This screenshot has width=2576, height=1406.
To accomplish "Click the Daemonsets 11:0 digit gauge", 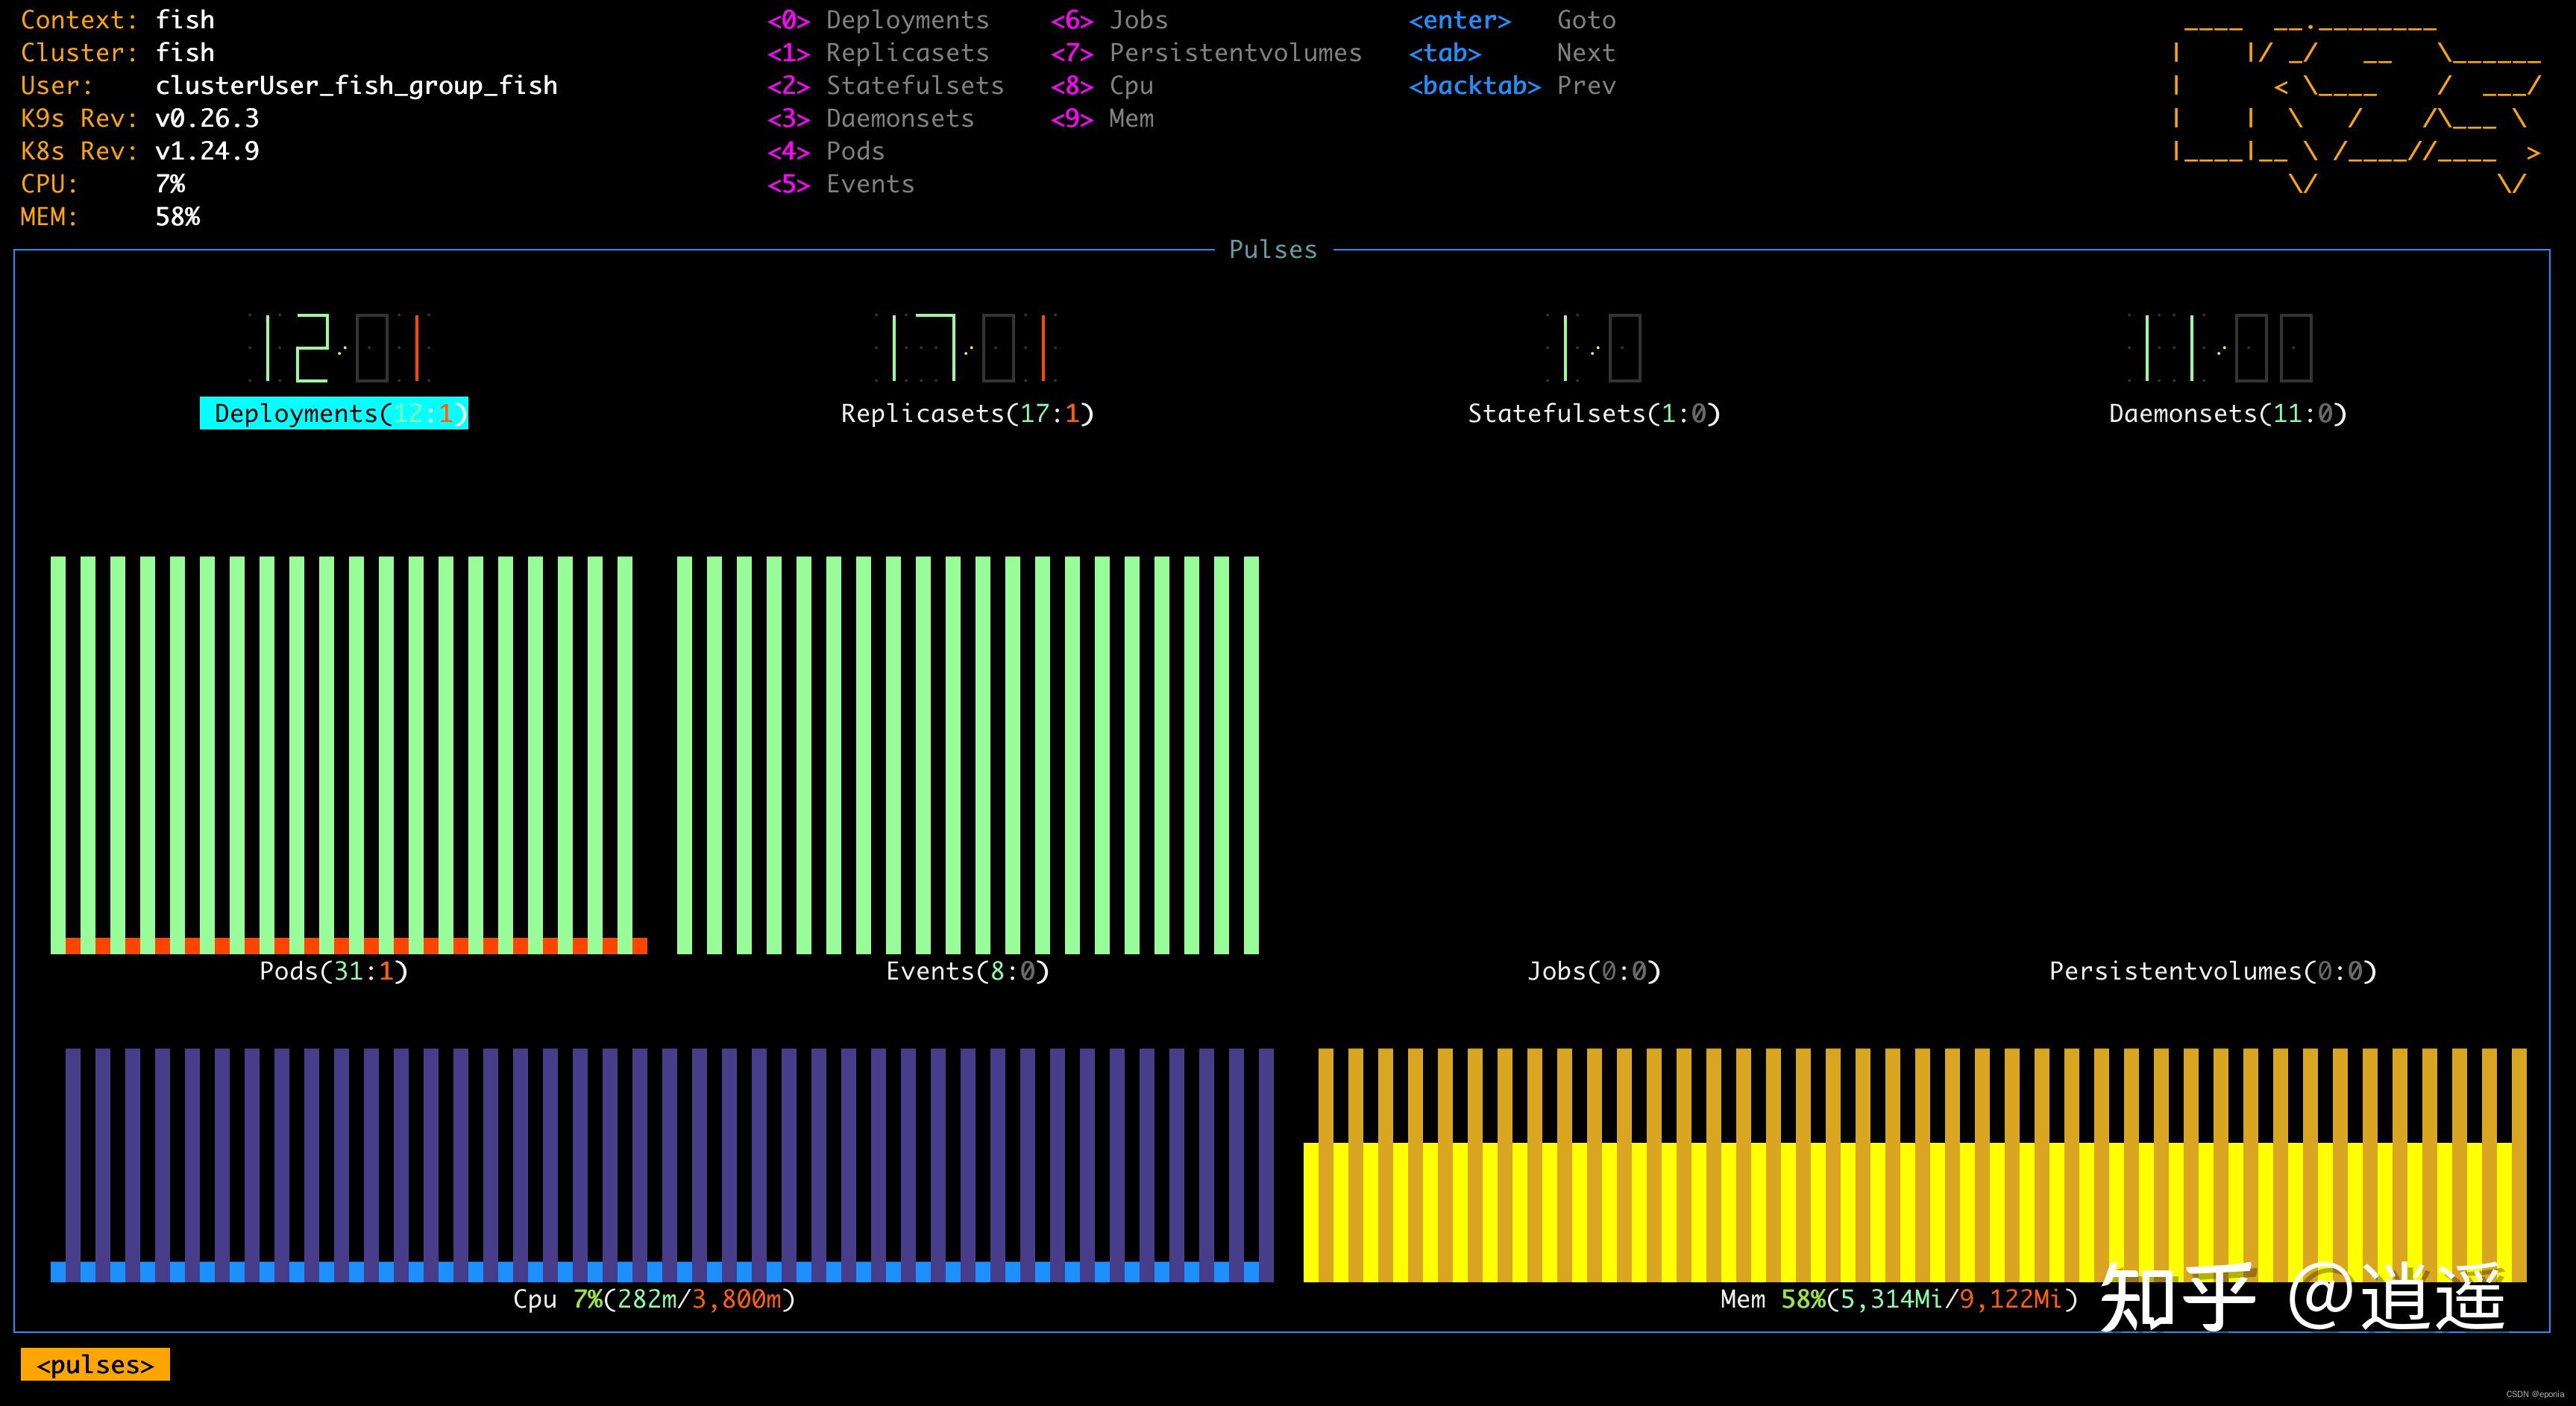I will (2220, 347).
